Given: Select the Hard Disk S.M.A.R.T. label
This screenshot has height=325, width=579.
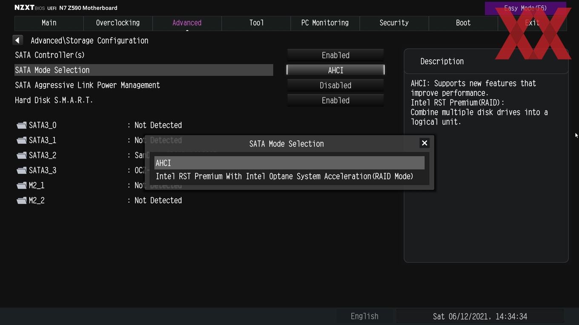Looking at the screenshot, I should pos(54,100).
